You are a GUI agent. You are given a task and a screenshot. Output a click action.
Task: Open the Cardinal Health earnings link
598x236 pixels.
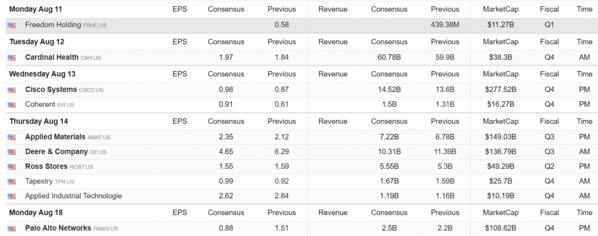55,58
